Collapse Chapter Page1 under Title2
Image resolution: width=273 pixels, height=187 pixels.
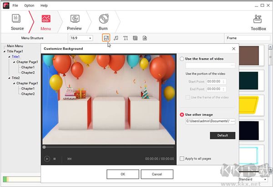(14, 84)
